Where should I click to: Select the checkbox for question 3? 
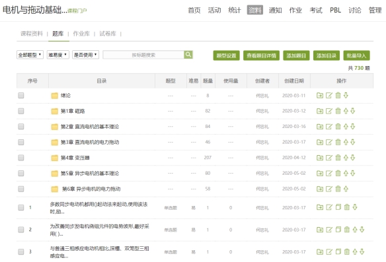click(x=21, y=251)
